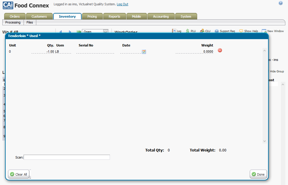Screen dimensions: 288x185
Task: Click the Serial No column header
Action: (86, 45)
